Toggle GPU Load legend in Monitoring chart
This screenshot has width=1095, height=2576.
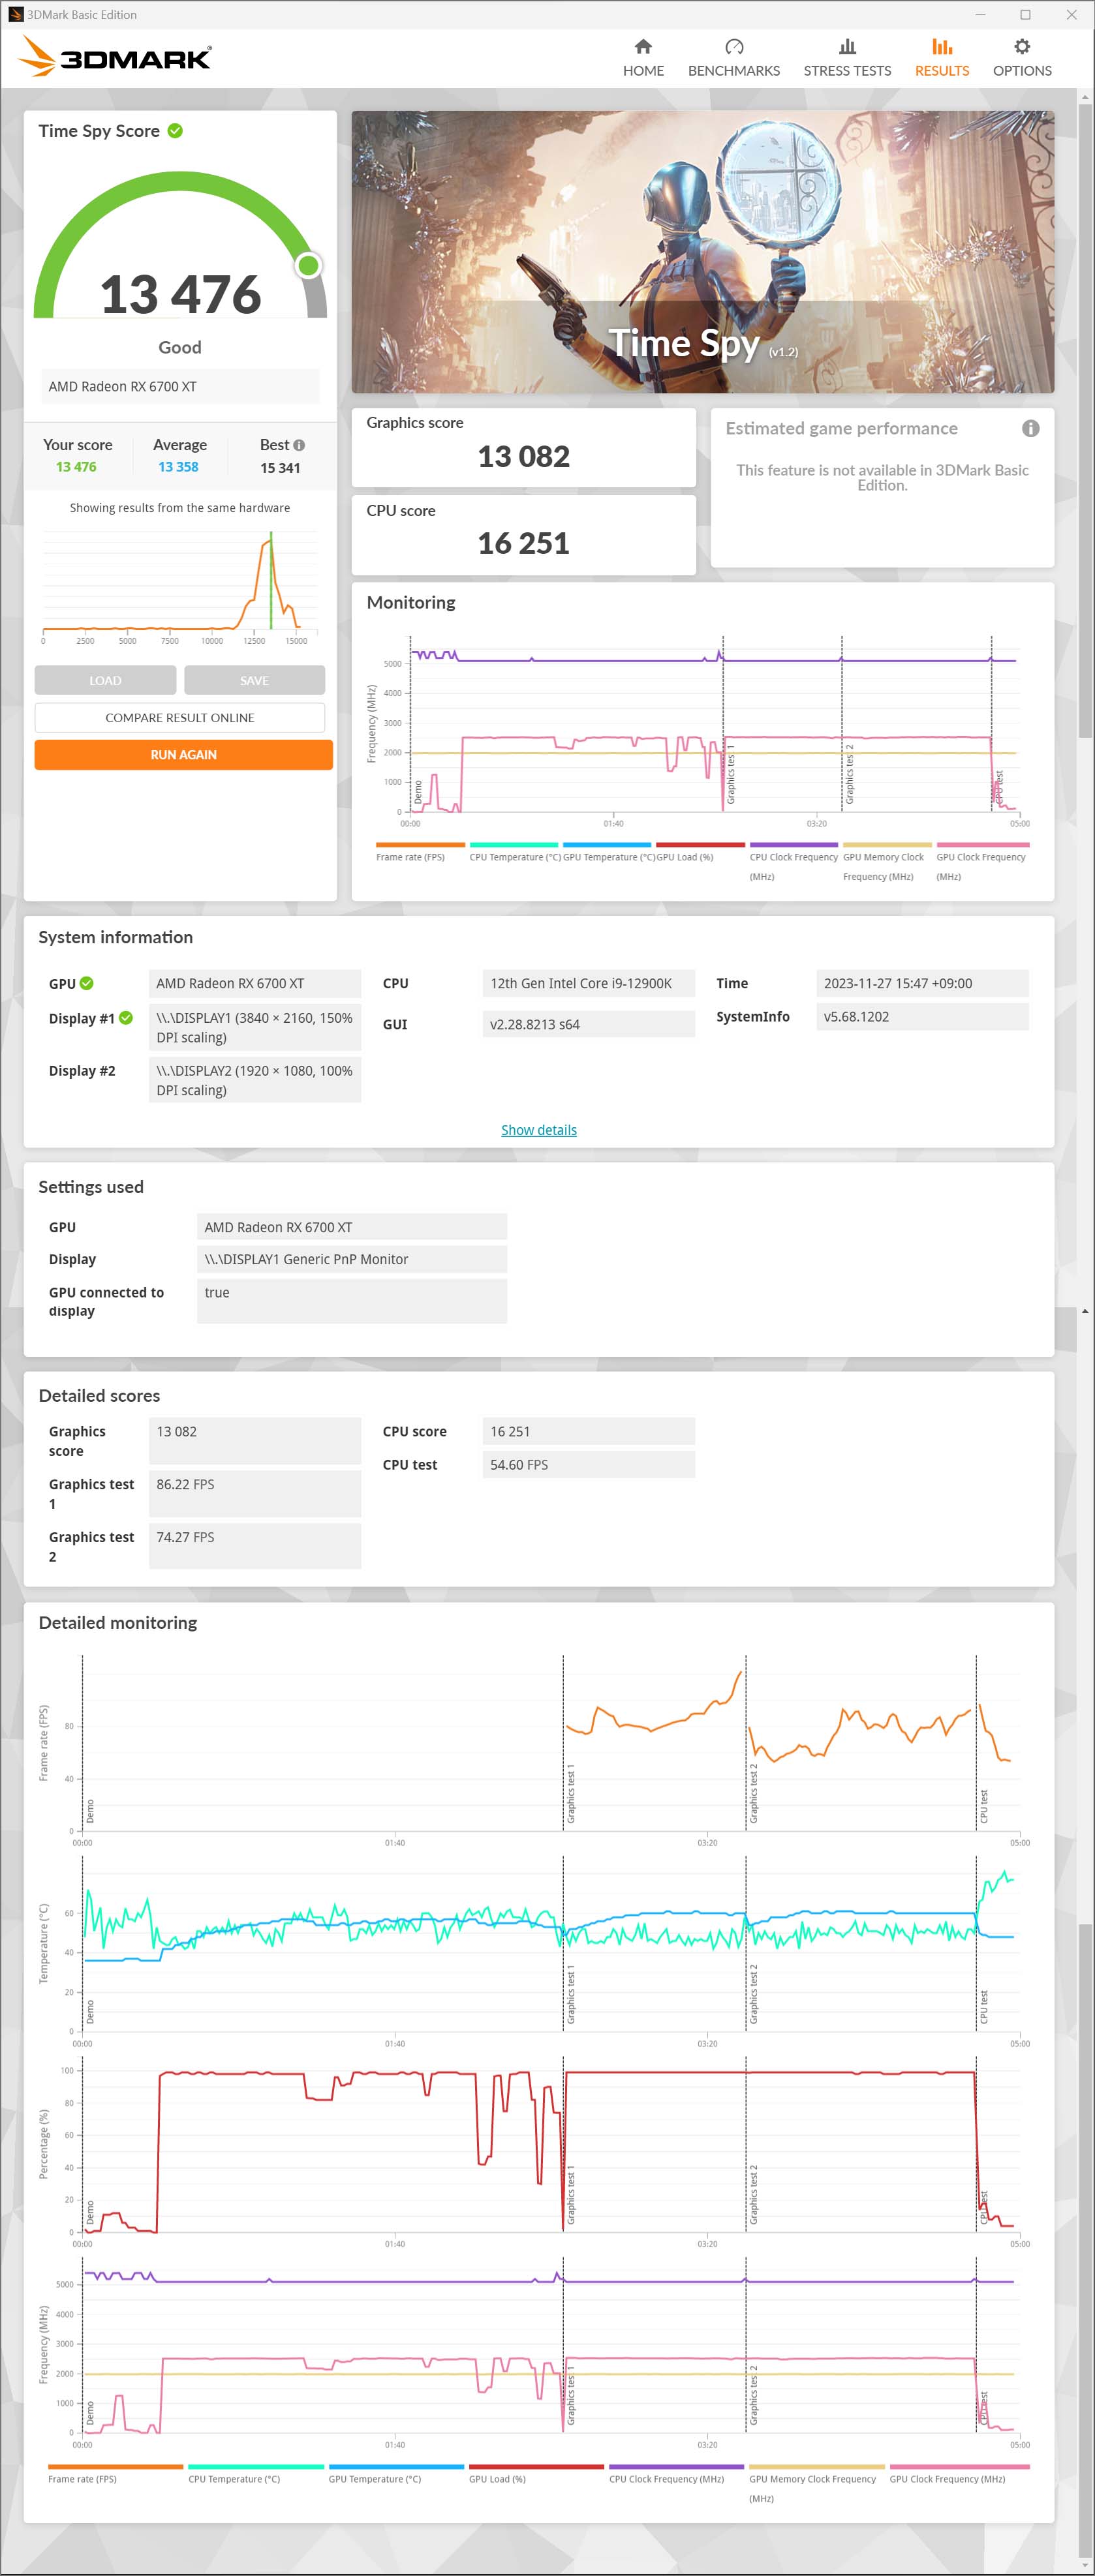(x=700, y=853)
